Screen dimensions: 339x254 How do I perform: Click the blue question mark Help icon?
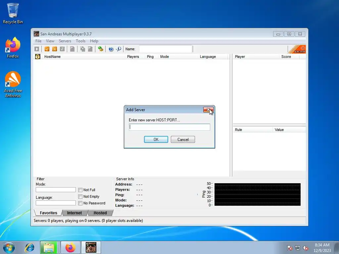(111, 49)
